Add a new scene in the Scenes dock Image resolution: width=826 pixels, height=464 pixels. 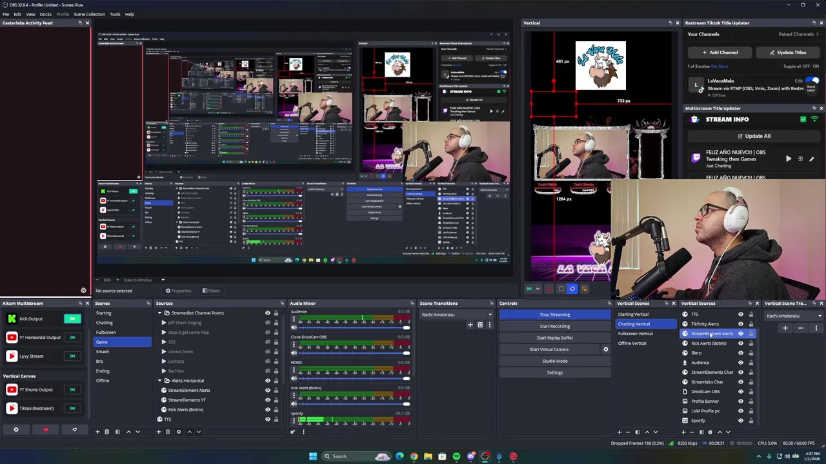point(98,432)
